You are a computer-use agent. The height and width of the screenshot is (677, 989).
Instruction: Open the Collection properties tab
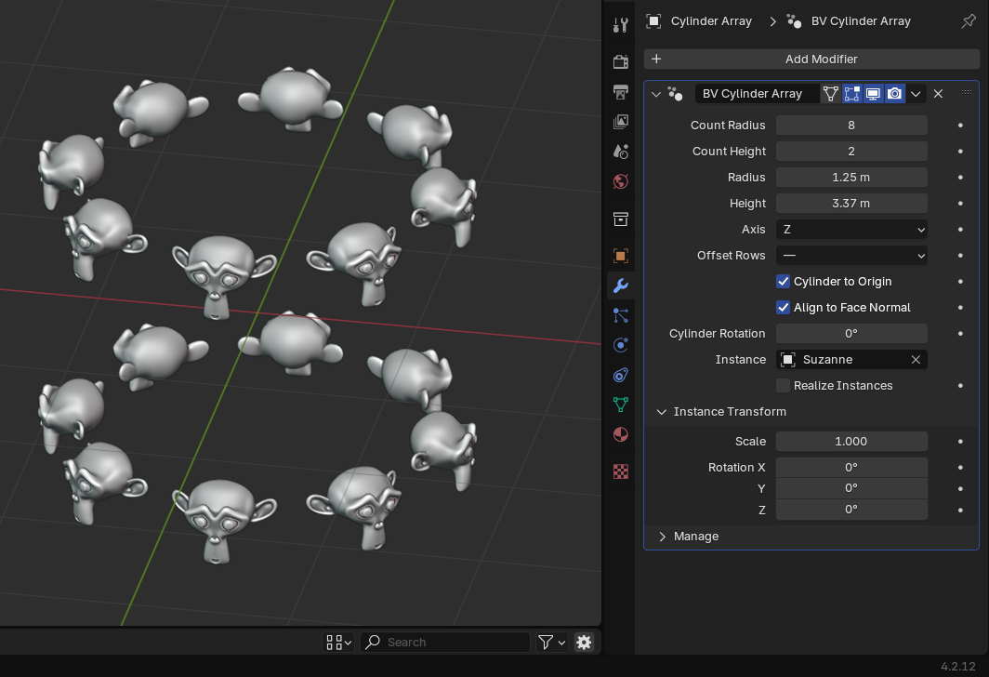(x=621, y=219)
